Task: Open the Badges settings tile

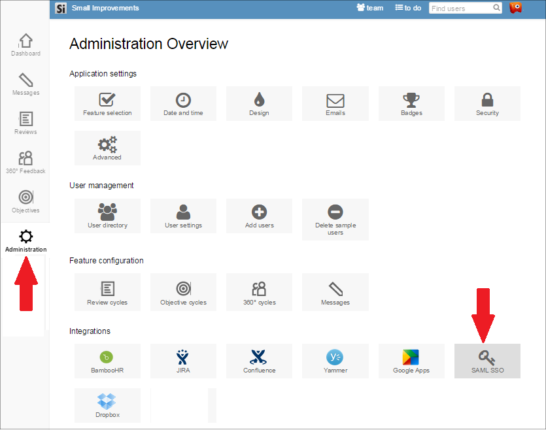Action: [x=411, y=104]
